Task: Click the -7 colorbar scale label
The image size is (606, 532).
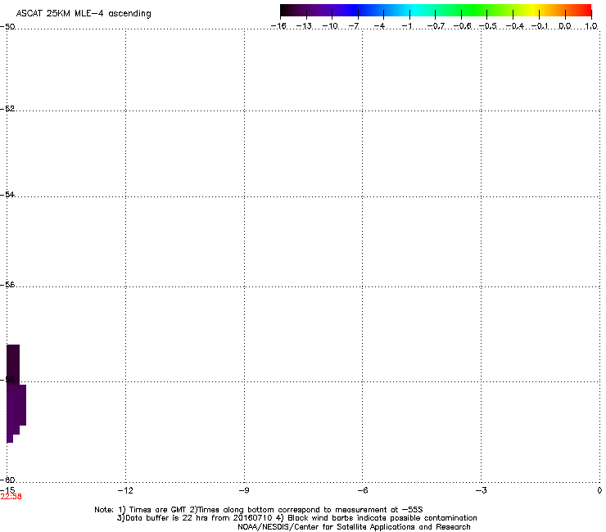Action: pyautogui.click(x=354, y=26)
